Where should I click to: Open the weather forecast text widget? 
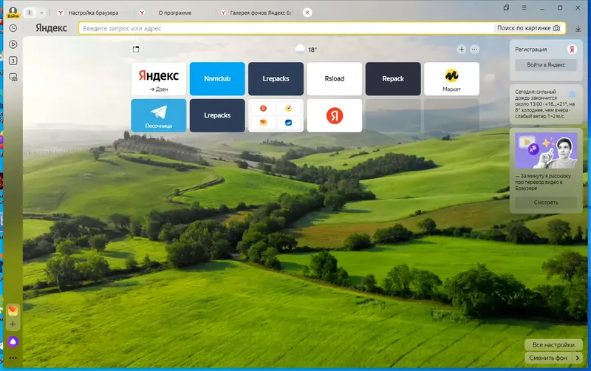pos(546,104)
